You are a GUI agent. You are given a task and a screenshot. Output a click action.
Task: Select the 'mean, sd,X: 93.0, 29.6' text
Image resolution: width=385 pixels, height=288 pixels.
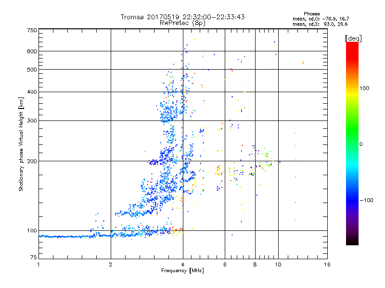(x=320, y=24)
